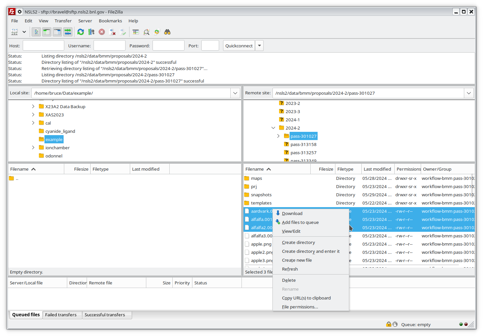Screen dimensions: 483x336
Task: Open the Local site path dropdown
Action: pyautogui.click(x=235, y=93)
